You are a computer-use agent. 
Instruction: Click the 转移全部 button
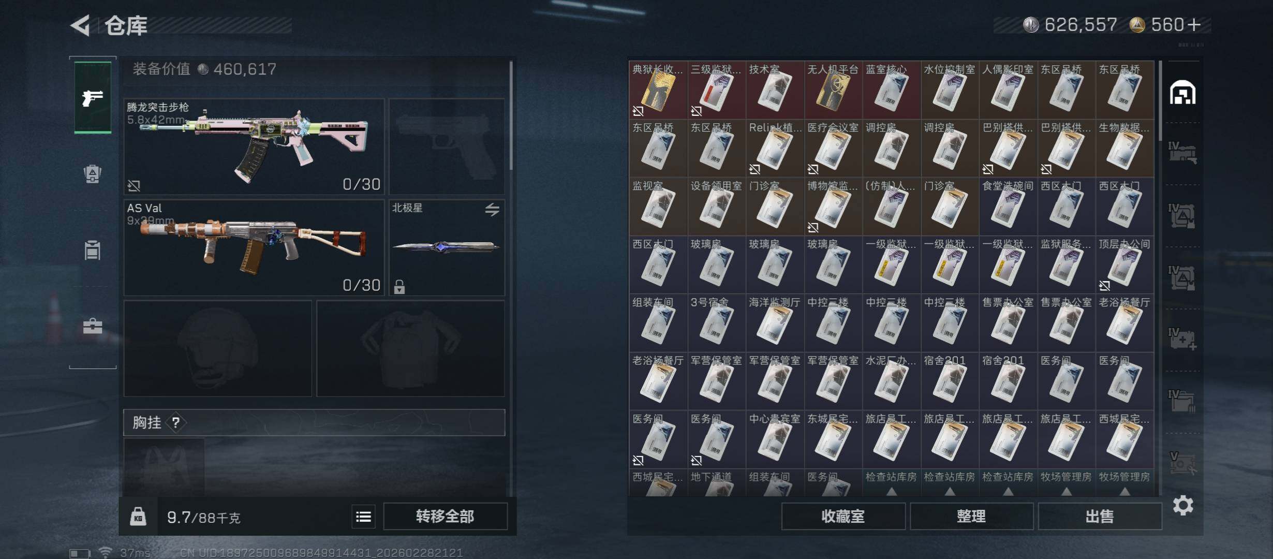pos(445,517)
